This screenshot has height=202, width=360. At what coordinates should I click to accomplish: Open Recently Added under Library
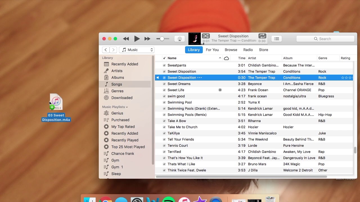(125, 64)
